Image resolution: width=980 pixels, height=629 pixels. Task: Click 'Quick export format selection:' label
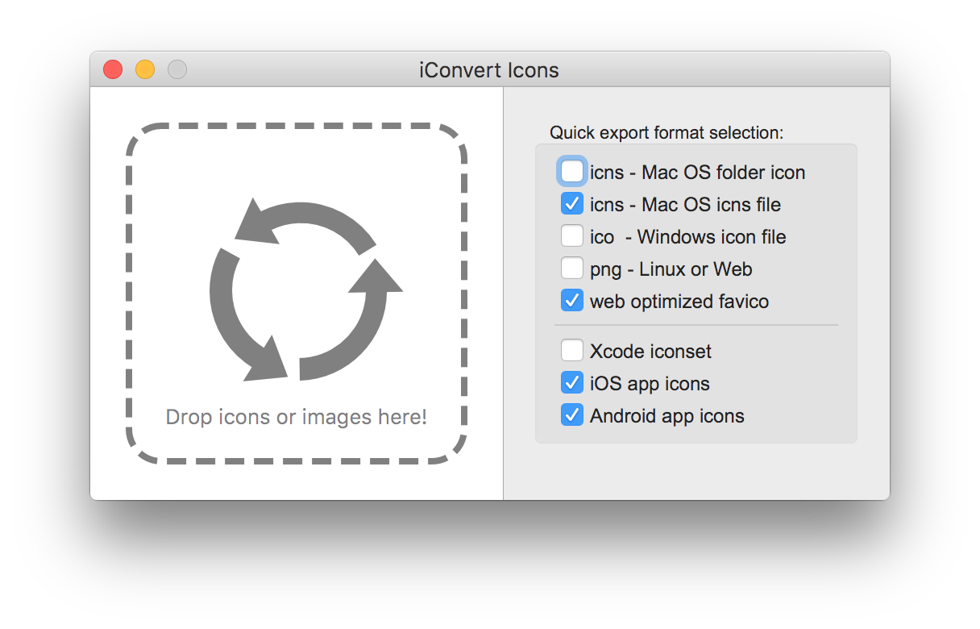click(x=666, y=132)
